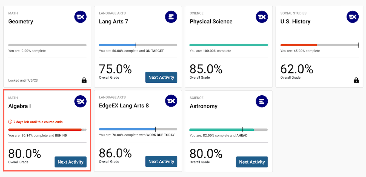Screen dimensions: 366x177
Task: Click the red warning icon in Algebra I
Action: (10, 122)
